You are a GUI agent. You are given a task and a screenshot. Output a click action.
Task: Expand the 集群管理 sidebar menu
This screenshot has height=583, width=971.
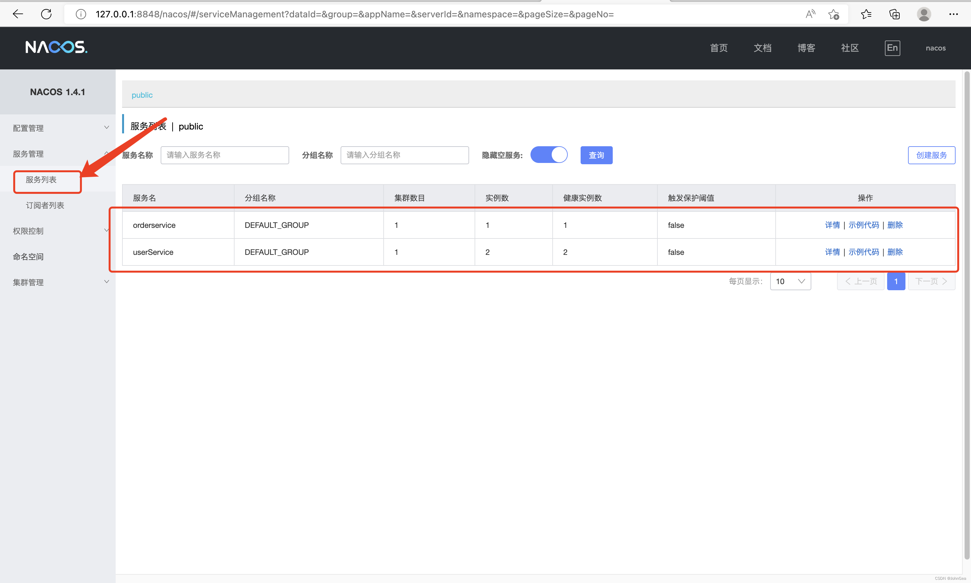pyautogui.click(x=58, y=282)
